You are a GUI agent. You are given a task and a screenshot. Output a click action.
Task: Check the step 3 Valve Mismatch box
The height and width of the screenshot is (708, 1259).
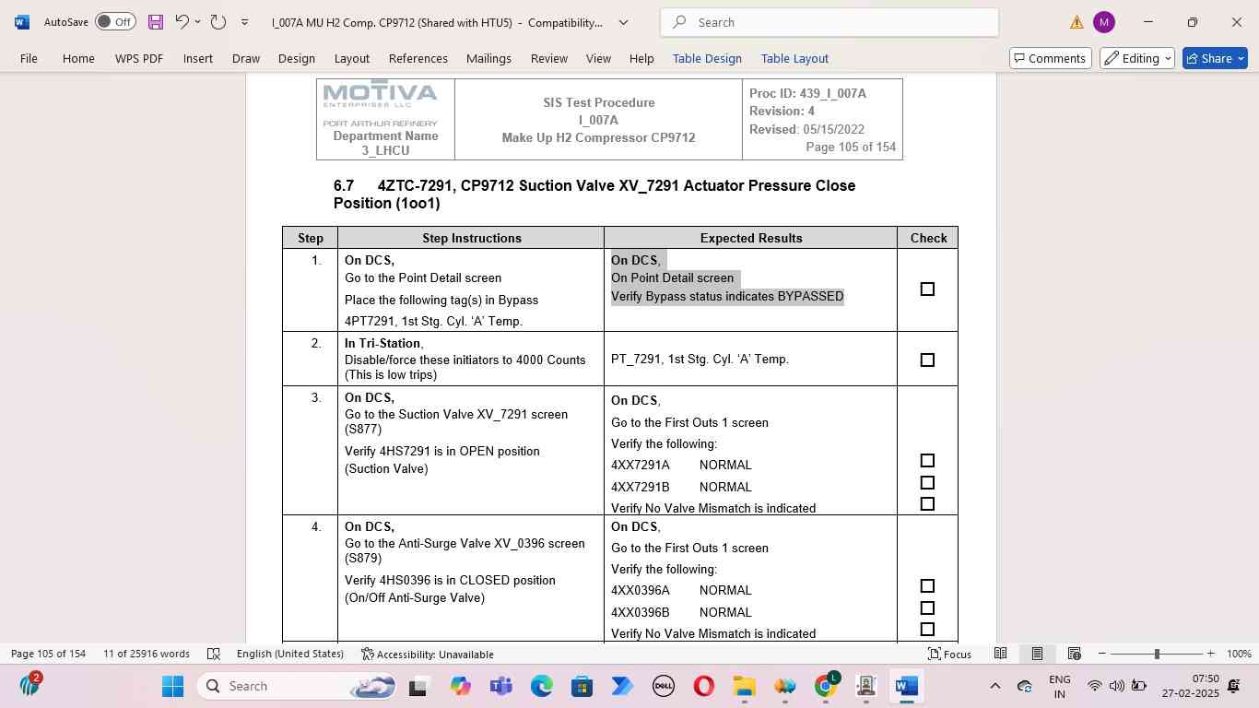[927, 504]
